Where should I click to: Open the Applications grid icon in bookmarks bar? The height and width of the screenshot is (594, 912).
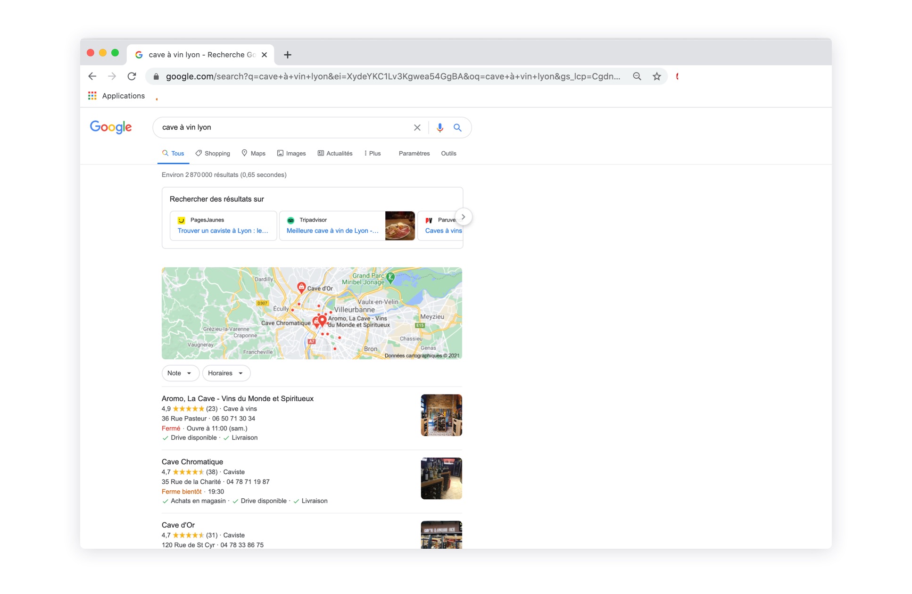92,96
